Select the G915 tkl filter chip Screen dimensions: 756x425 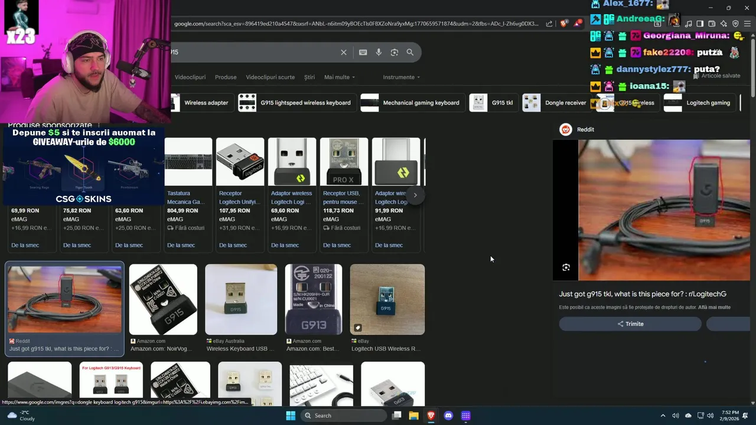493,103
